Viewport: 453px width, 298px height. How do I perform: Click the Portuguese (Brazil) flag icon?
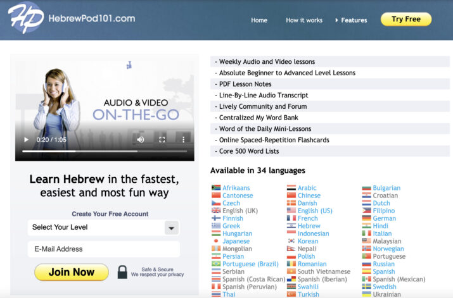coord(216,264)
